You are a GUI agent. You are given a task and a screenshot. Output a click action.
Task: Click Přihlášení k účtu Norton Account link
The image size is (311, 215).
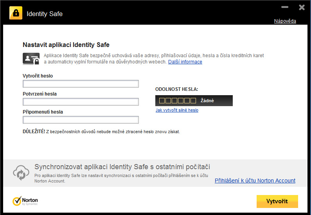pos(255,181)
